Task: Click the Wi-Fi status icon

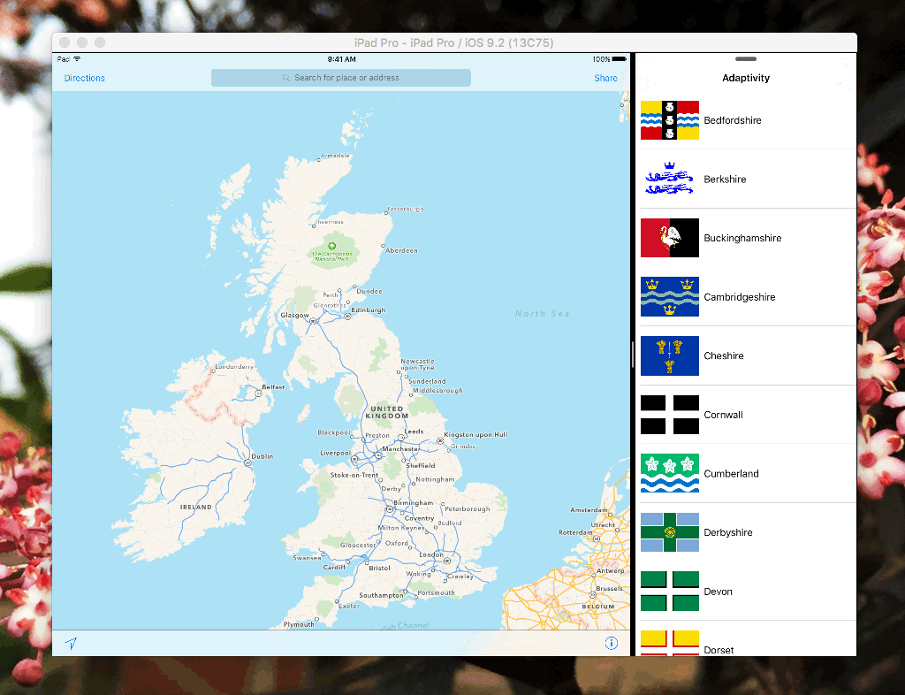Action: [x=77, y=59]
